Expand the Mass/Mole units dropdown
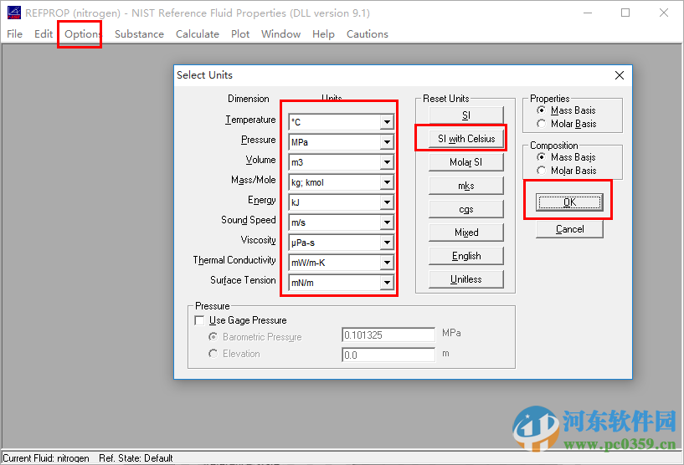 pos(387,182)
